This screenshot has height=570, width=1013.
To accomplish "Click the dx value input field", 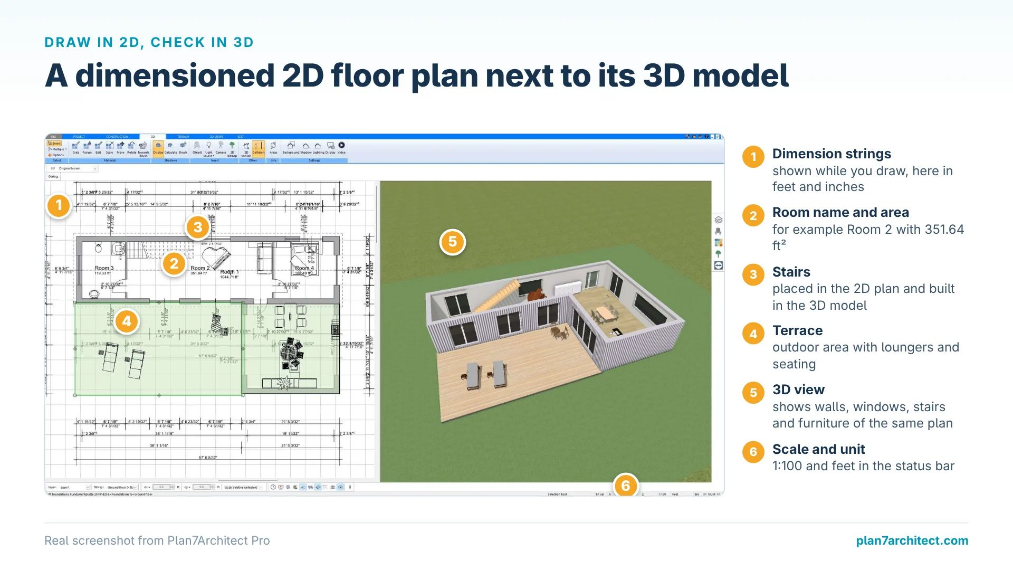I will point(161,487).
